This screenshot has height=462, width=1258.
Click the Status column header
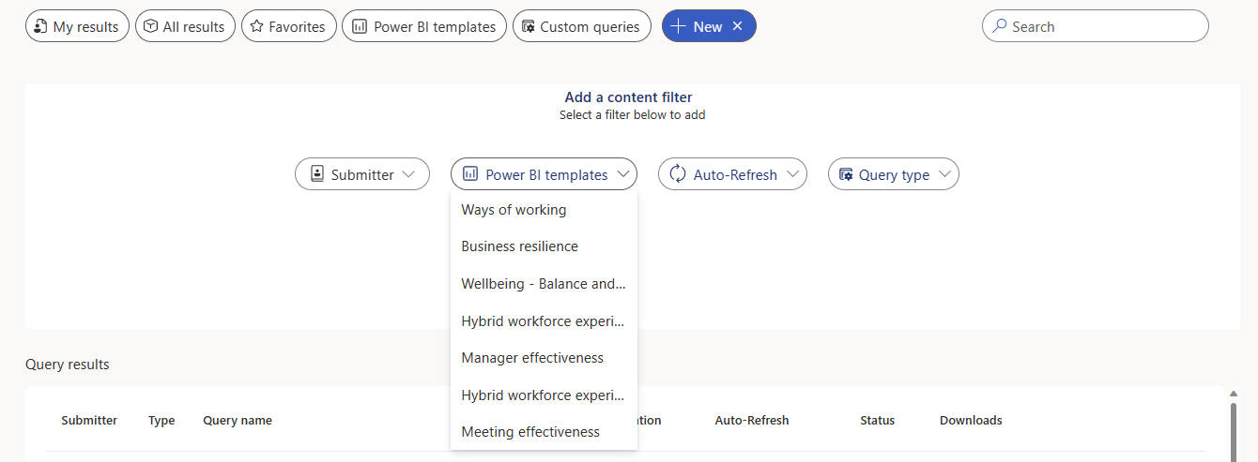(877, 421)
